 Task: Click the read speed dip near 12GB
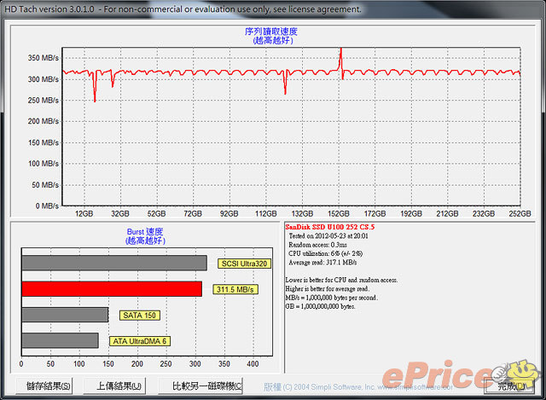[x=94, y=99]
